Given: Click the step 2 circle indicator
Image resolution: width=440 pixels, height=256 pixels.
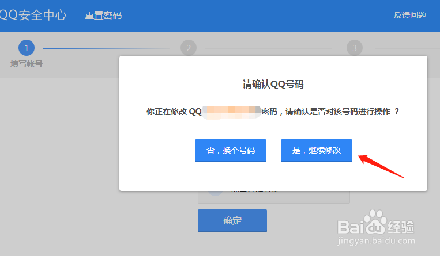Looking at the screenshot, I should (x=189, y=48).
